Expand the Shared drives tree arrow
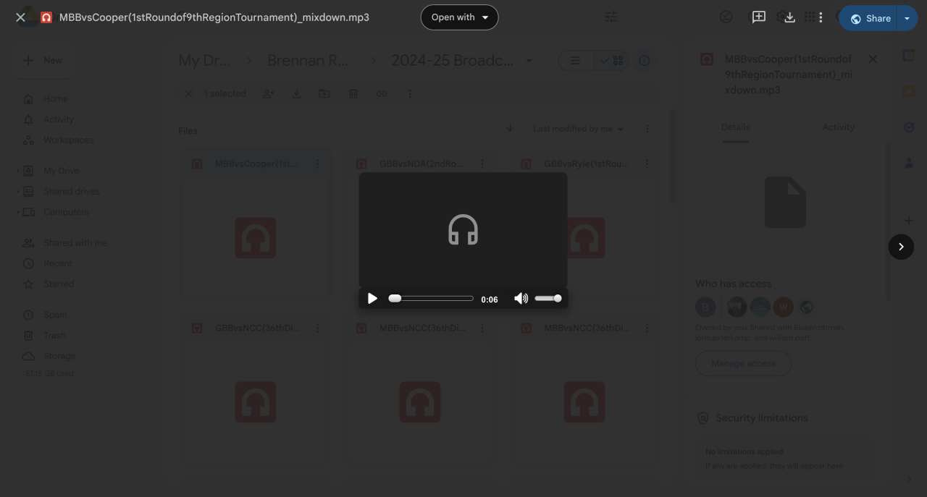This screenshot has height=497, width=927. pos(18,192)
